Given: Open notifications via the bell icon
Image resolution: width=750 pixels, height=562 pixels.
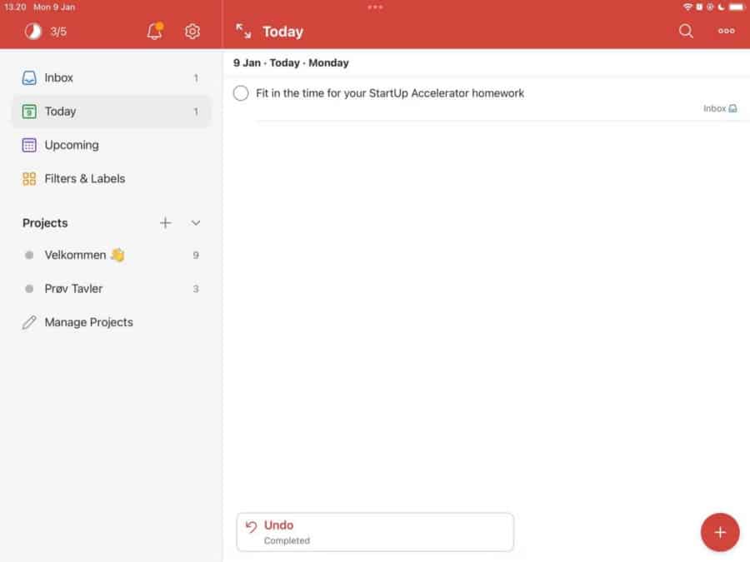Looking at the screenshot, I should coord(153,31).
